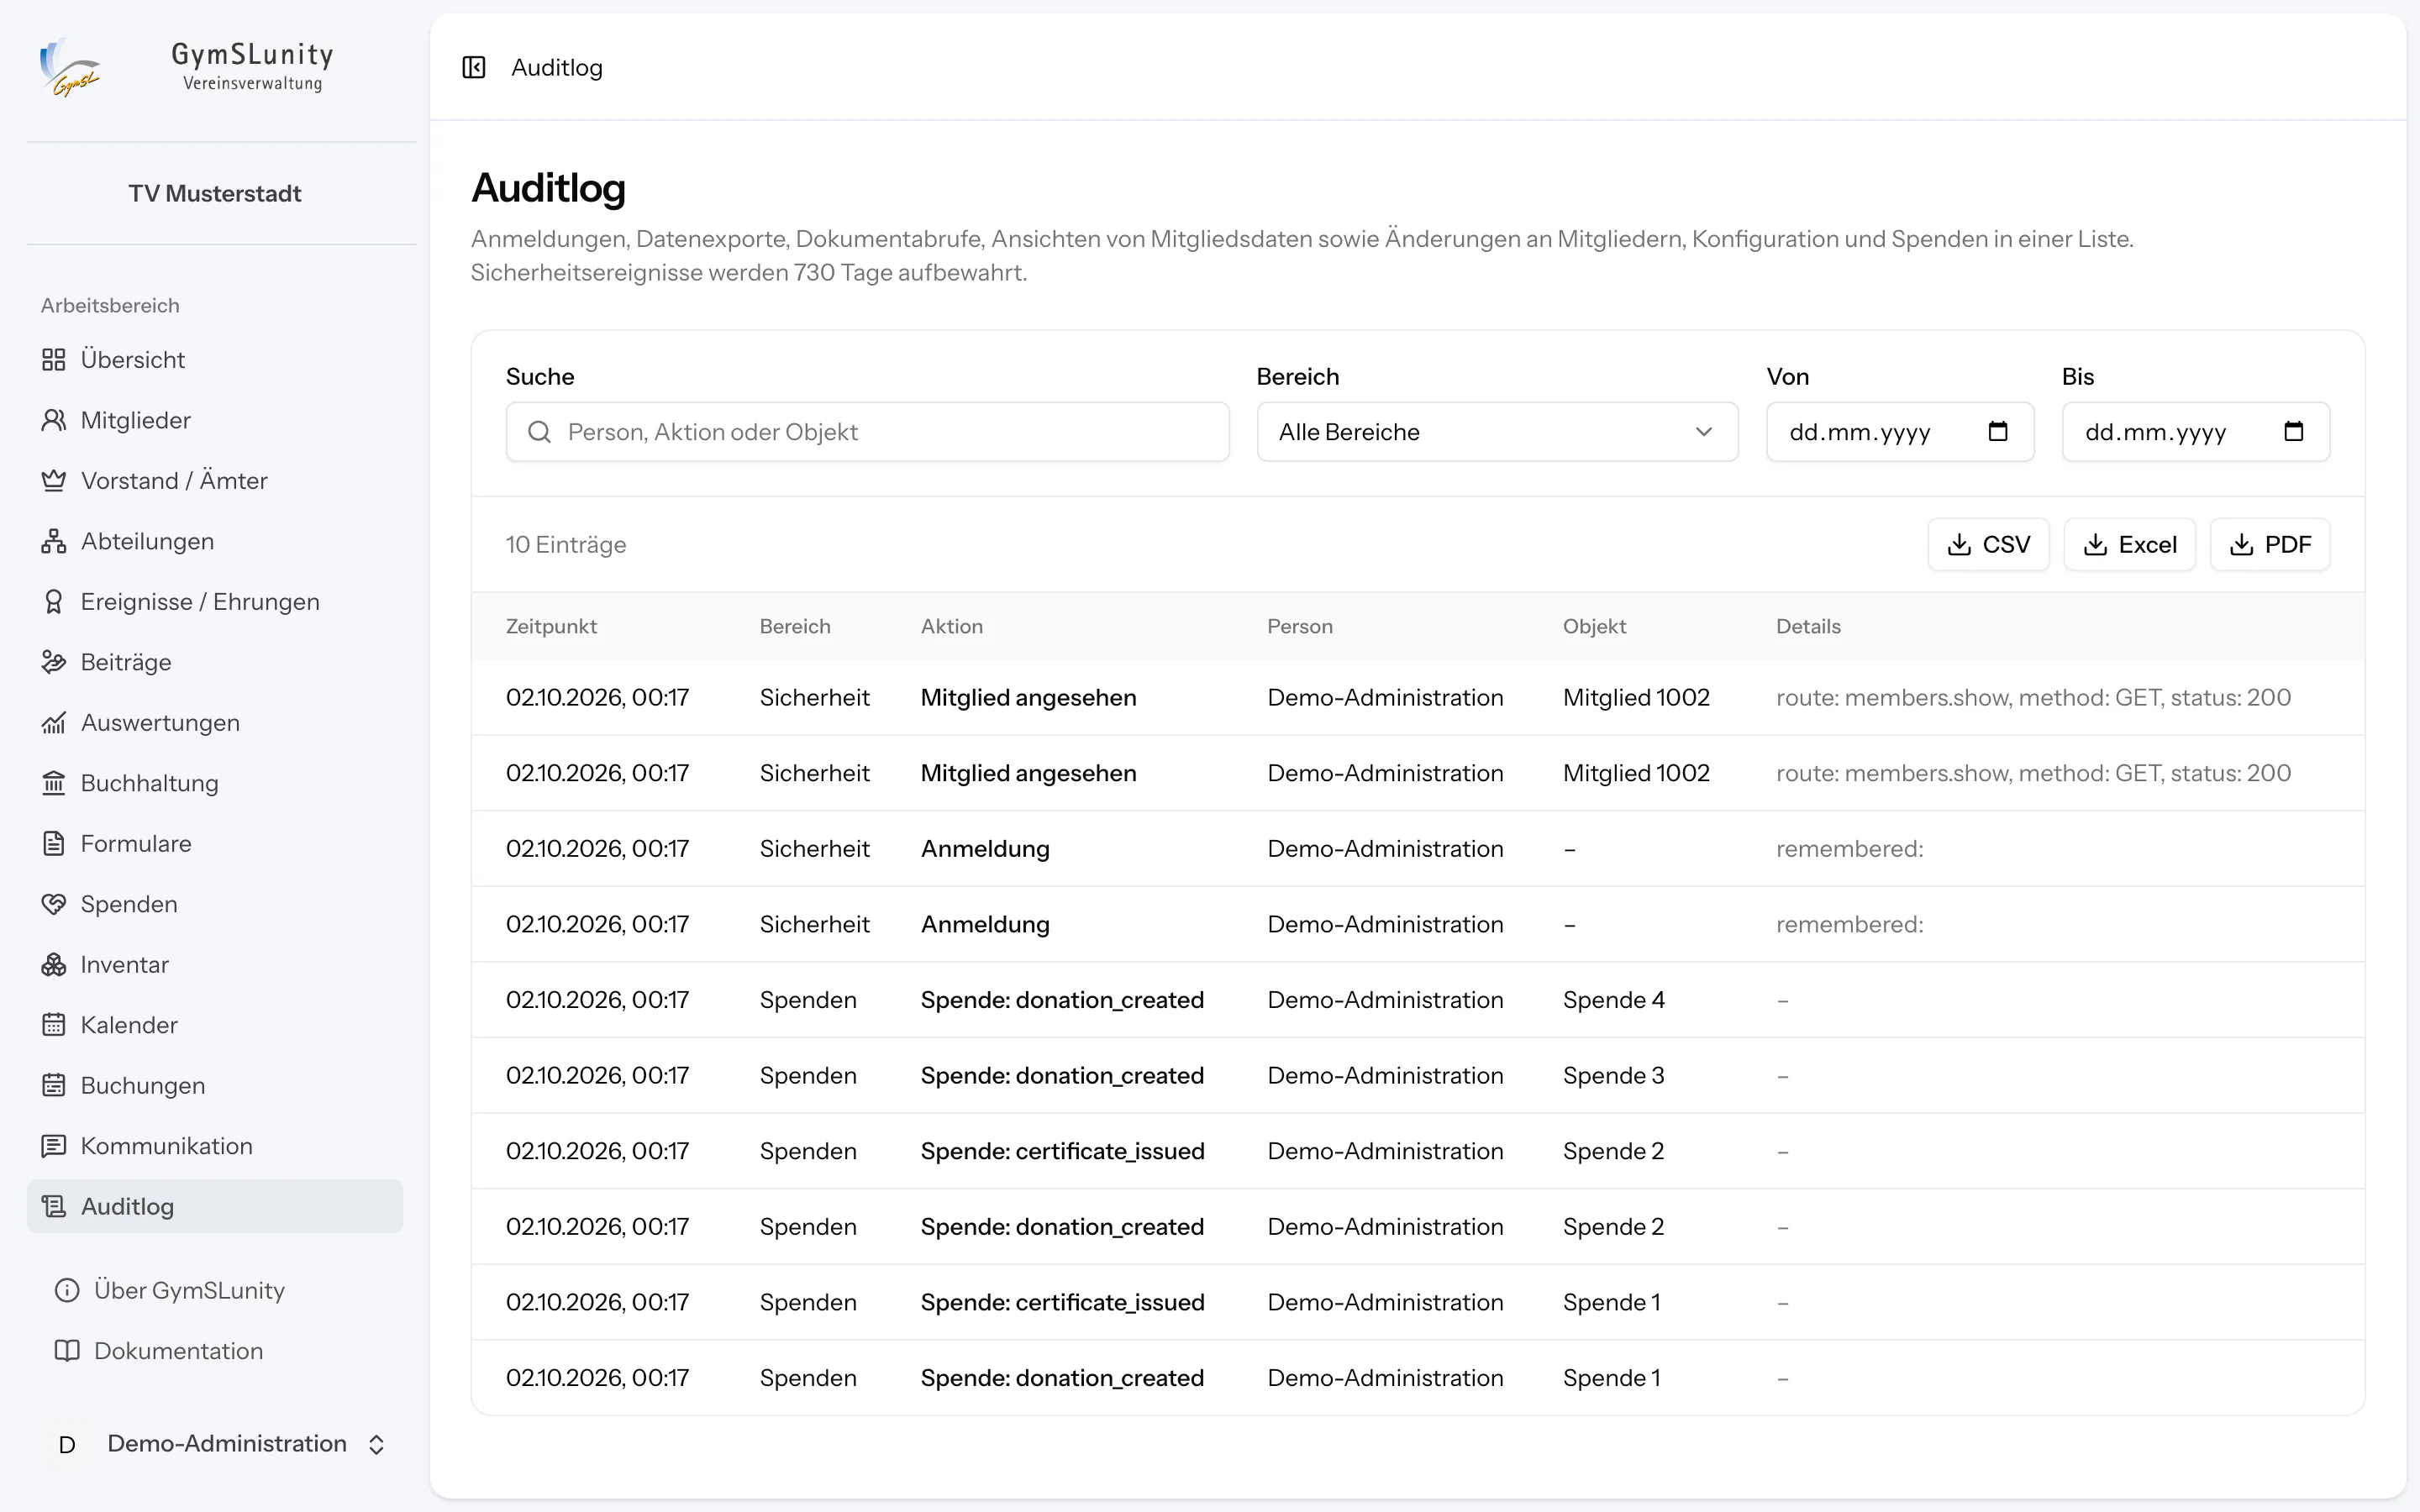Click the Spenden heart icon

point(54,904)
